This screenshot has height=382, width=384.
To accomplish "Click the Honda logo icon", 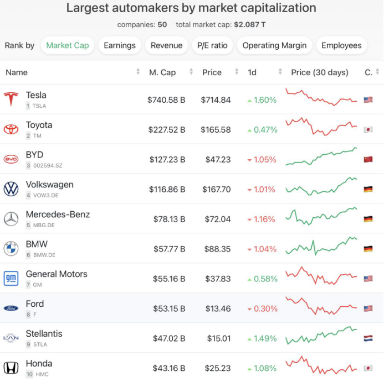I will pos(11,368).
